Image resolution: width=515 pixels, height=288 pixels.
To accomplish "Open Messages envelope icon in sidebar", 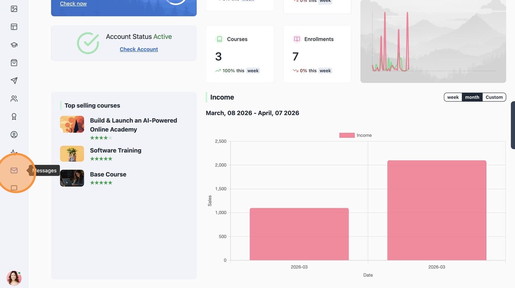I will (14, 170).
